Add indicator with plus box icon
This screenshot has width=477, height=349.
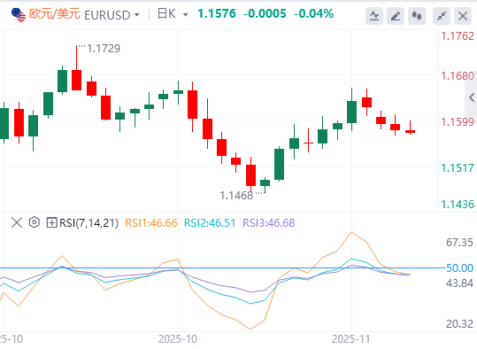coord(51,222)
